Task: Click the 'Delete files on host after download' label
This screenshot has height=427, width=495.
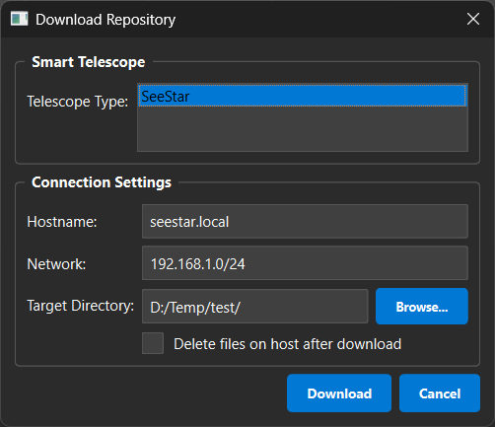Action: 287,344
